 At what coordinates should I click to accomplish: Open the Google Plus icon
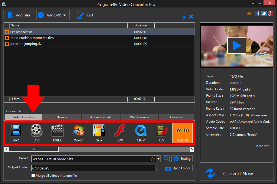click(271, 13)
